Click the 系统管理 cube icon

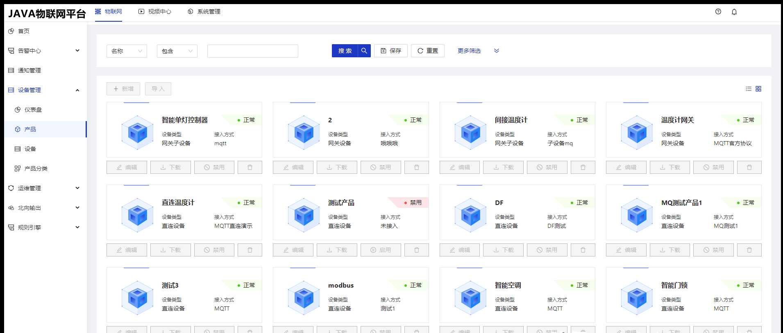191,11
